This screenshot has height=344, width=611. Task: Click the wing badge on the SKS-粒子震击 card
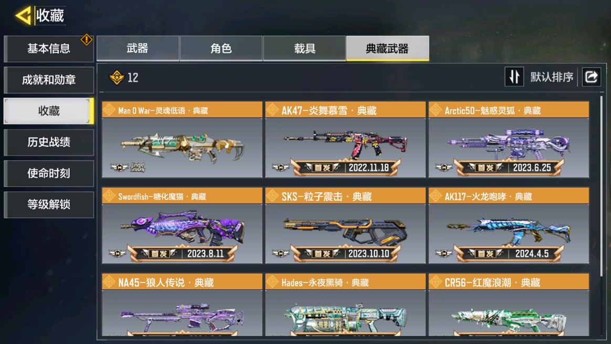[280, 254]
